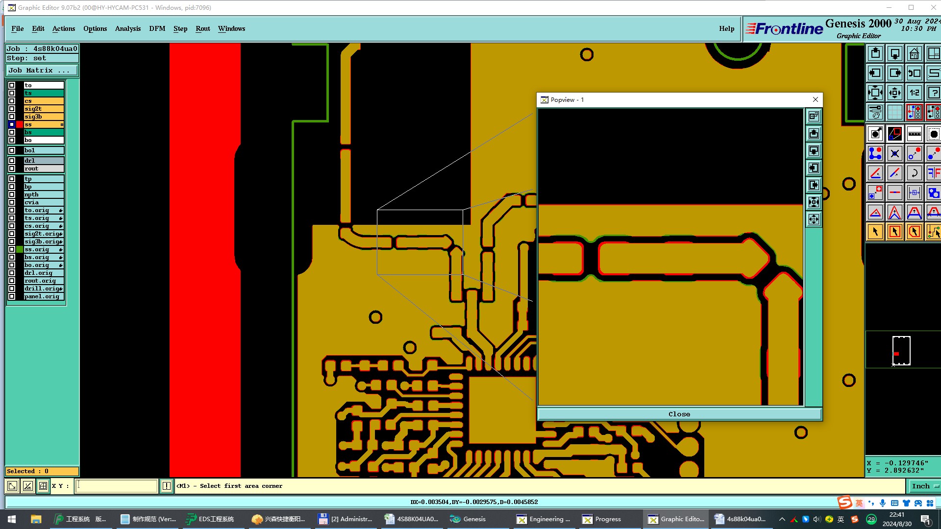Click the X Y coordinate input field
This screenshot has width=941, height=529.
116,486
